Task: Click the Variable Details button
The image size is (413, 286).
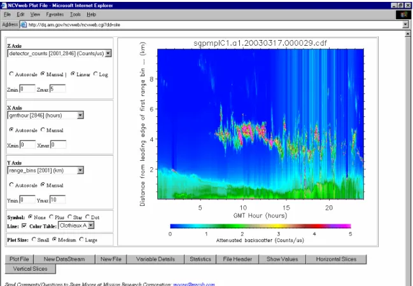Action: tap(155, 259)
